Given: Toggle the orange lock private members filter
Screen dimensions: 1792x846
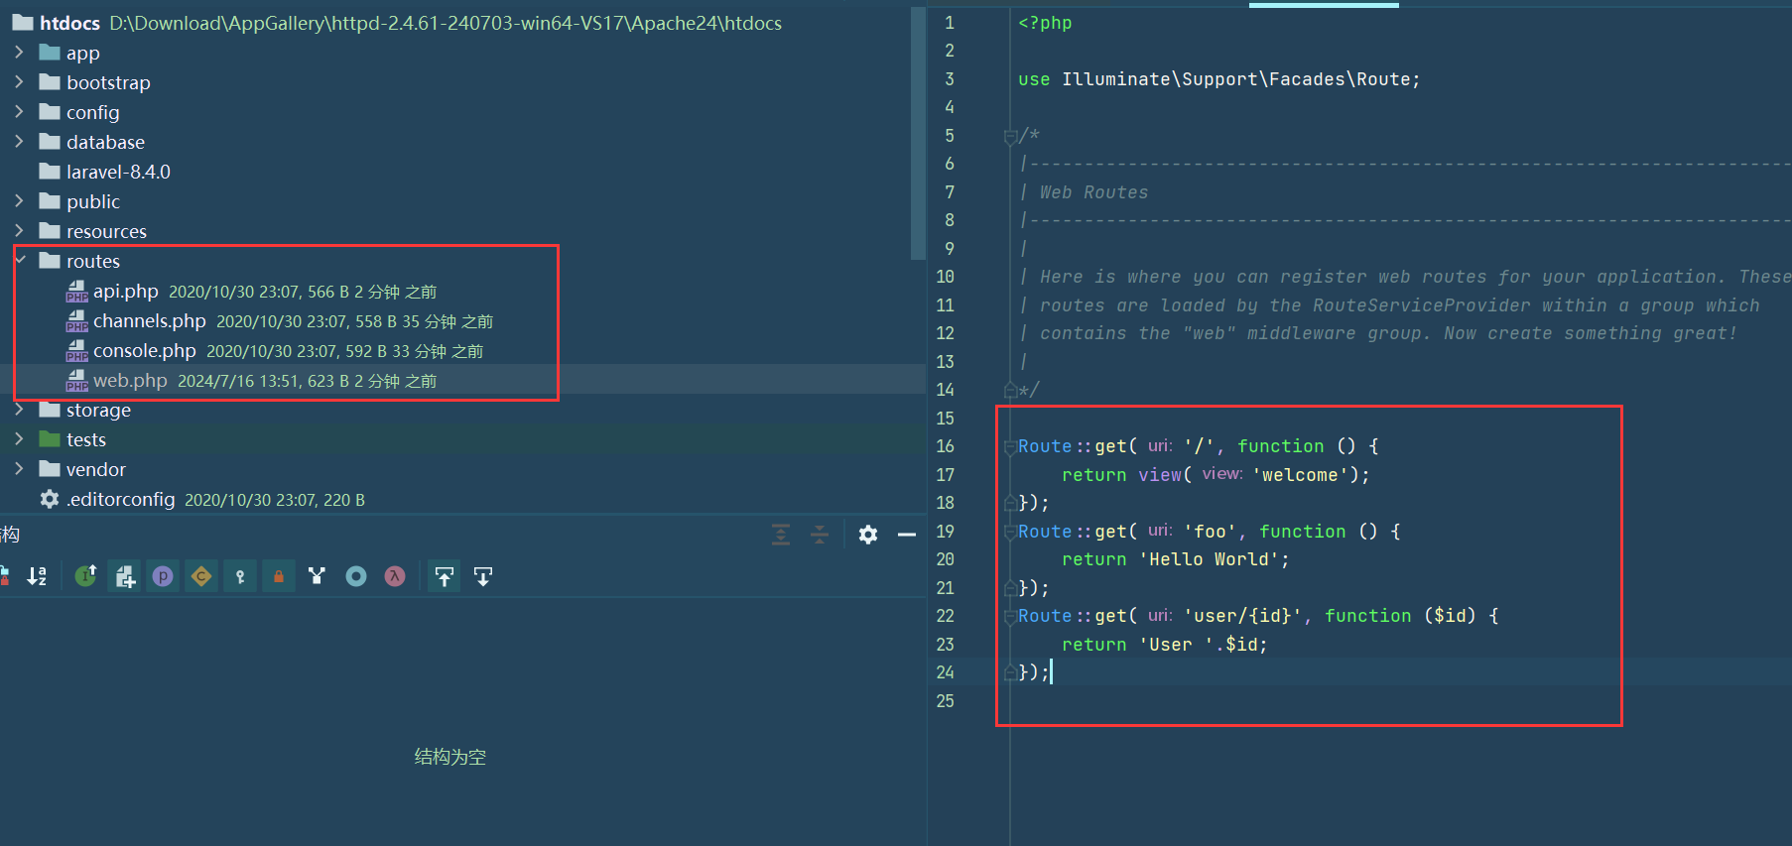Looking at the screenshot, I should [x=279, y=576].
